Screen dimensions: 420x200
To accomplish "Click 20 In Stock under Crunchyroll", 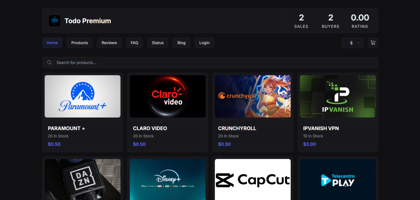I will pos(228,136).
